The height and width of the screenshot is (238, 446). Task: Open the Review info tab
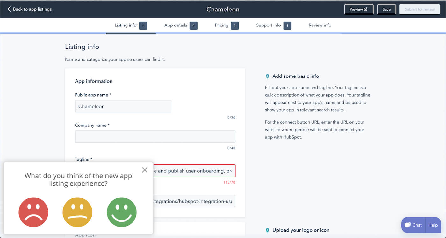[x=320, y=25]
